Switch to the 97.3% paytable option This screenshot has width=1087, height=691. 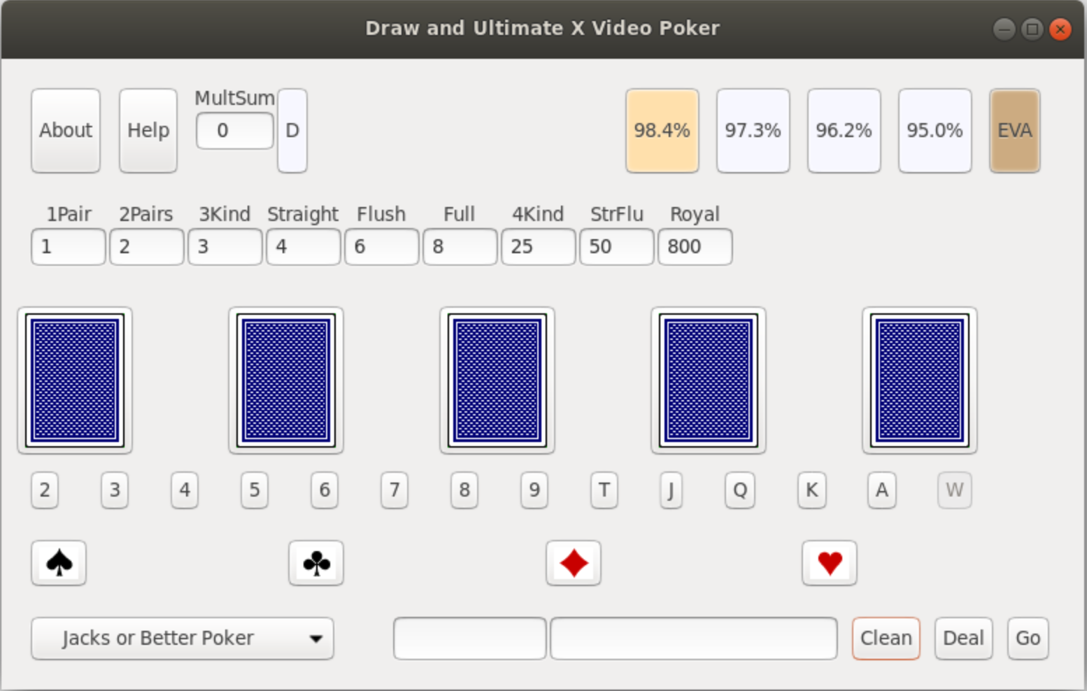point(753,131)
